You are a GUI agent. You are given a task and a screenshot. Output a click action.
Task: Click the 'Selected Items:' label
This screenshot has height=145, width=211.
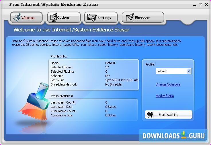tap(62, 67)
